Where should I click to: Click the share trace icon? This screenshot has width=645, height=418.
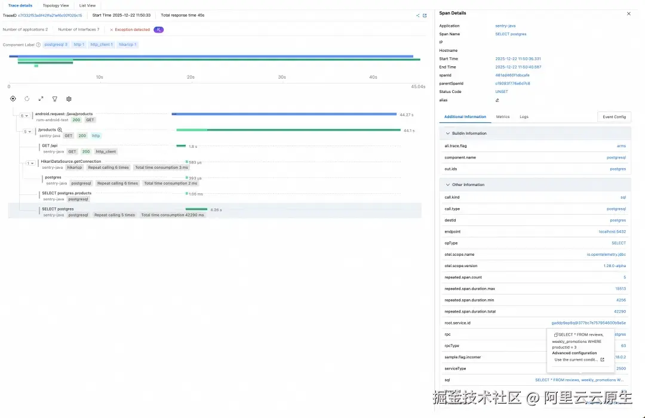pos(417,16)
